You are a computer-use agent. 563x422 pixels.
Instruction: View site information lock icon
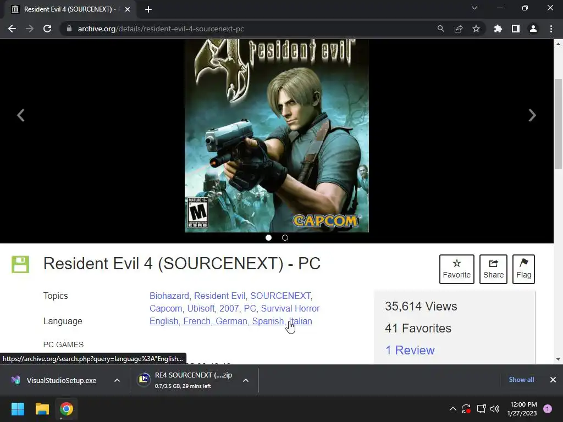(69, 29)
